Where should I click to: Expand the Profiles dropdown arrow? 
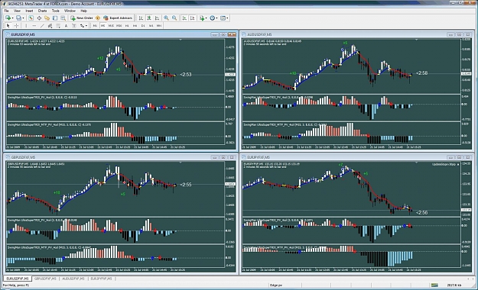(x=23, y=18)
